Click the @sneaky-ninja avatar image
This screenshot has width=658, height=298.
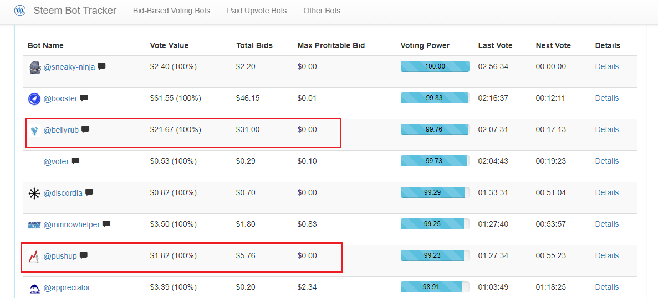(x=34, y=67)
